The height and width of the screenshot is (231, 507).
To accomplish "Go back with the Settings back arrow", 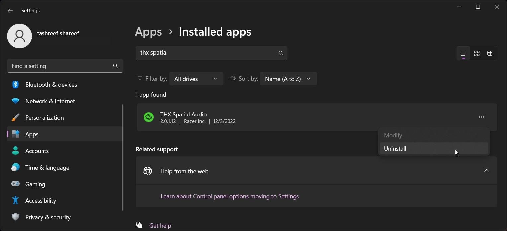I will (x=10, y=11).
